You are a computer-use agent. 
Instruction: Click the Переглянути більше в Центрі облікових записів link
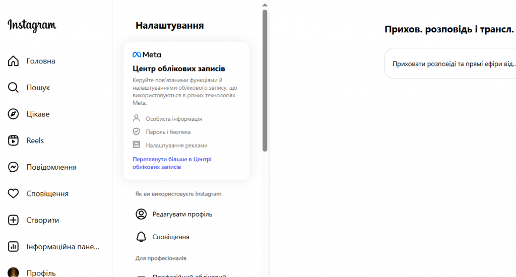[x=172, y=163]
